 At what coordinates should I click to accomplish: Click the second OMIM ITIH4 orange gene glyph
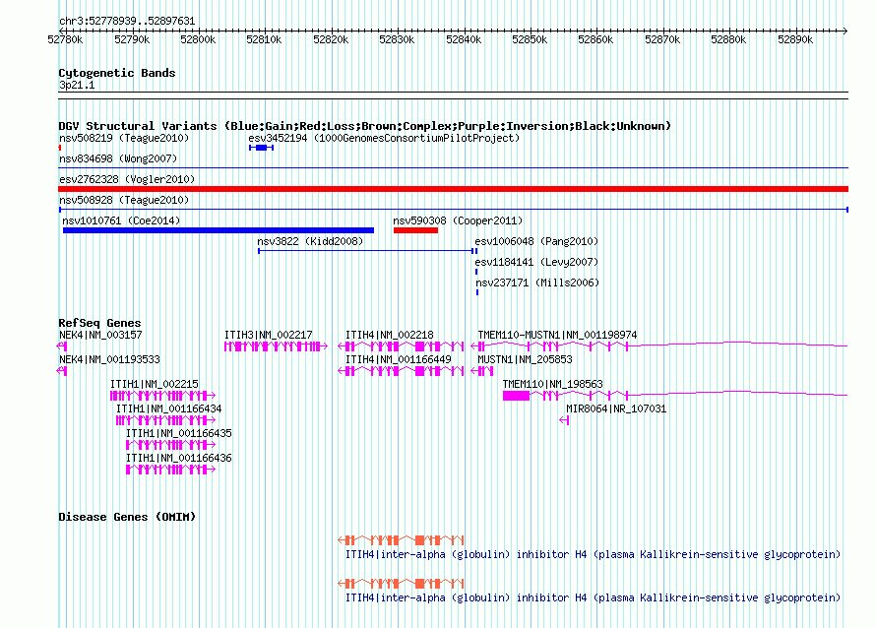[x=402, y=584]
